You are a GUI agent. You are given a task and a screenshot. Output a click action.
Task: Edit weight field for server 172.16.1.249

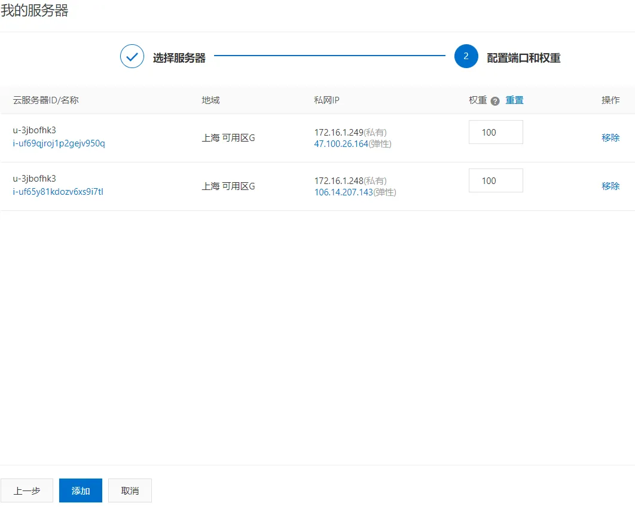pyautogui.click(x=496, y=132)
